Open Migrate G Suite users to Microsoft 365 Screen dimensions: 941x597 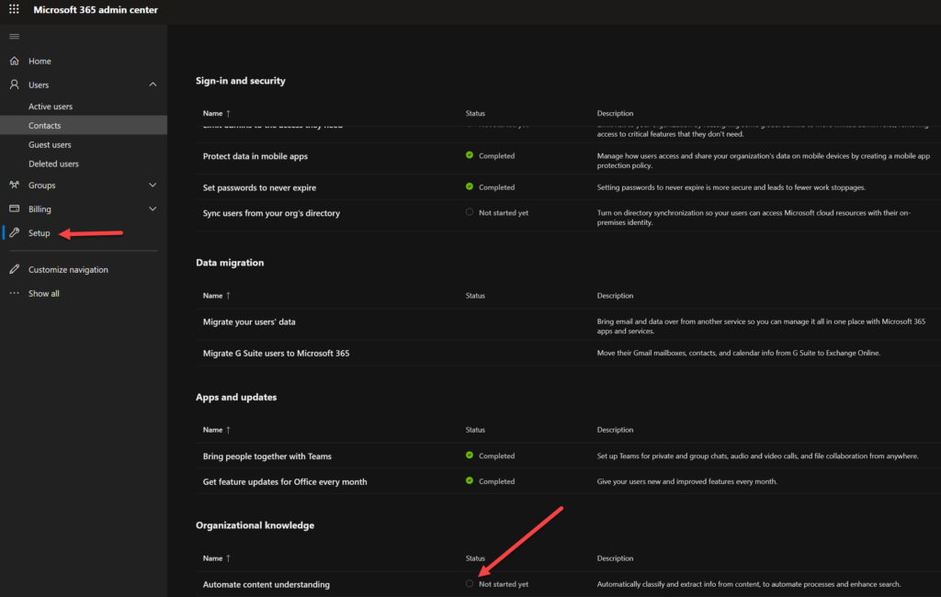[276, 354]
